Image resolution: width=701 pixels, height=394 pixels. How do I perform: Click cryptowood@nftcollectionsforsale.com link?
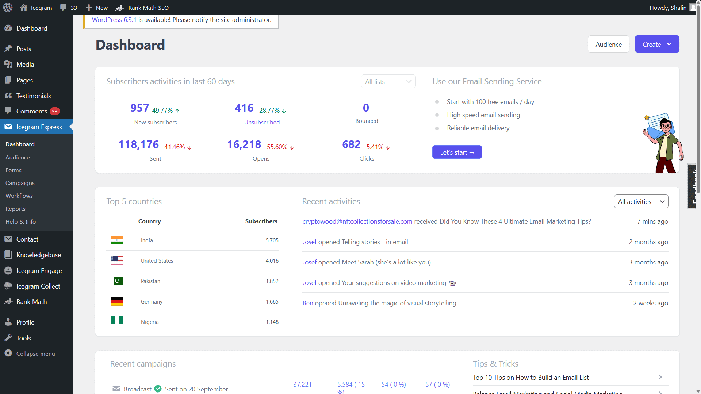pyautogui.click(x=357, y=221)
